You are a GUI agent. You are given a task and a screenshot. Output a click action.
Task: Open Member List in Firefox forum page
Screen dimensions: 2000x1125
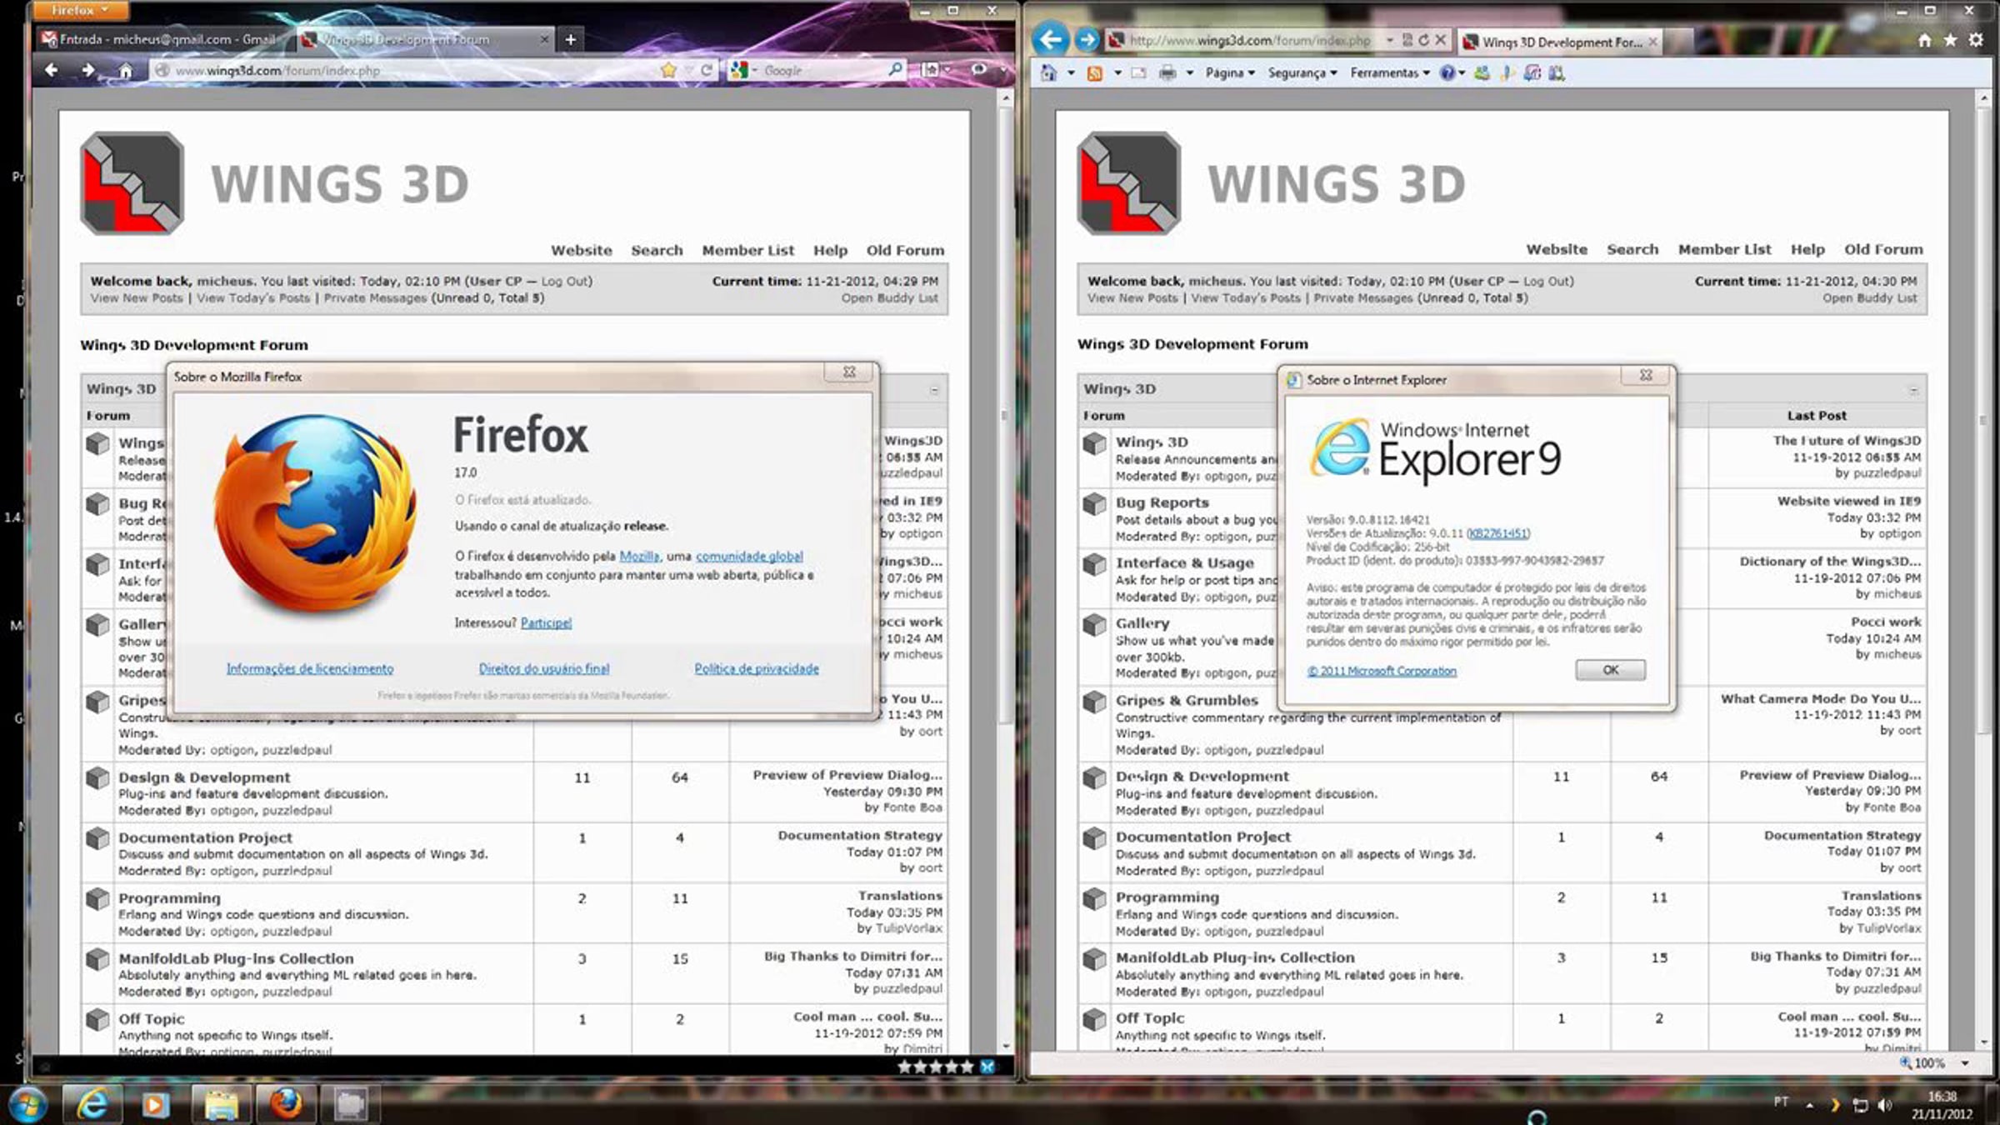(x=747, y=250)
